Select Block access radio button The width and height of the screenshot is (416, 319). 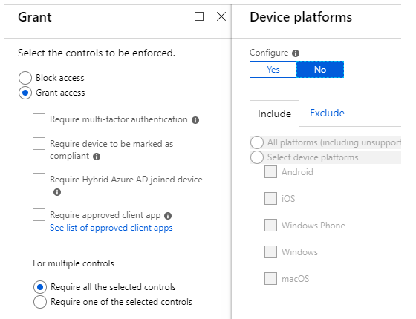pyautogui.click(x=25, y=78)
